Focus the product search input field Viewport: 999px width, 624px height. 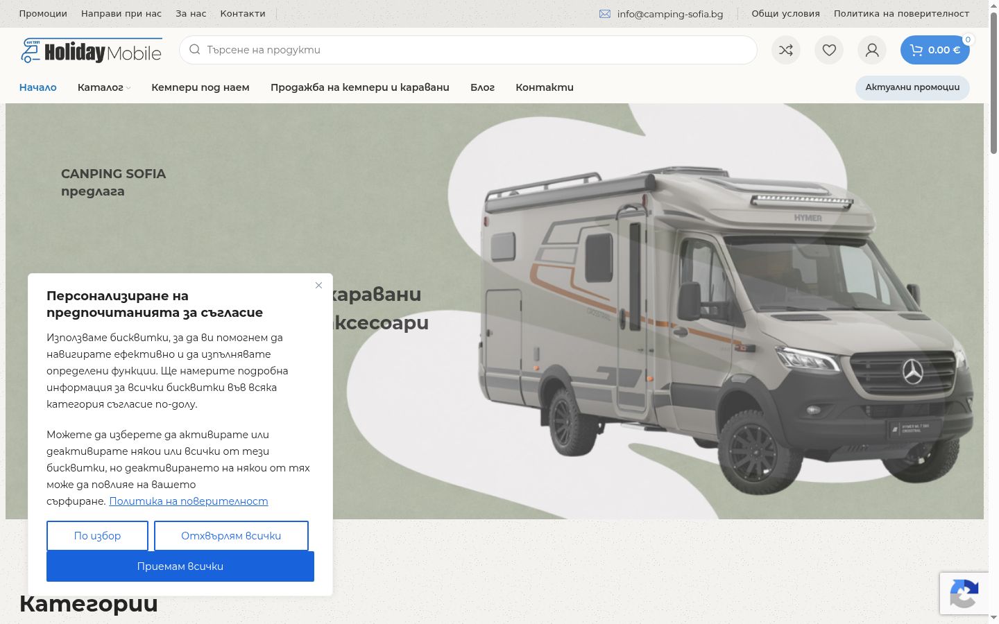[468, 50]
